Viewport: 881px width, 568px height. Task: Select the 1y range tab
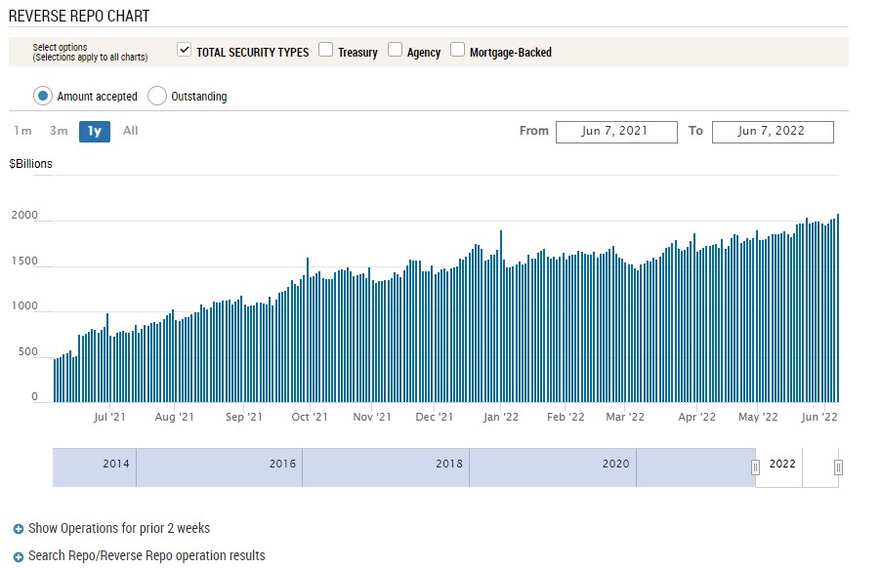(x=95, y=131)
